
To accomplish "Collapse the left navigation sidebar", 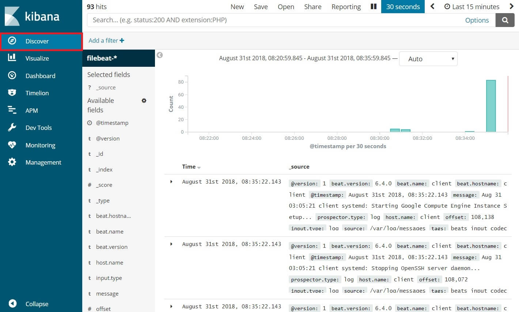I will pos(37,304).
